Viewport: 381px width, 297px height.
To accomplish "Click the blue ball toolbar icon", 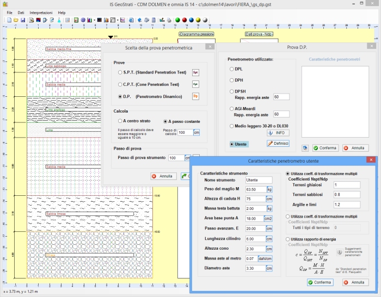I will click(192, 20).
